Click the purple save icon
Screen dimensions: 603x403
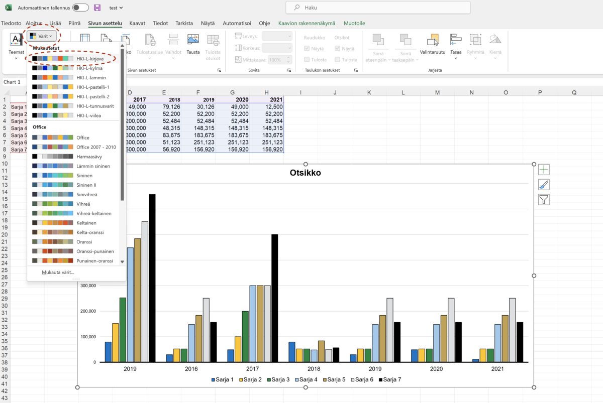point(97,8)
